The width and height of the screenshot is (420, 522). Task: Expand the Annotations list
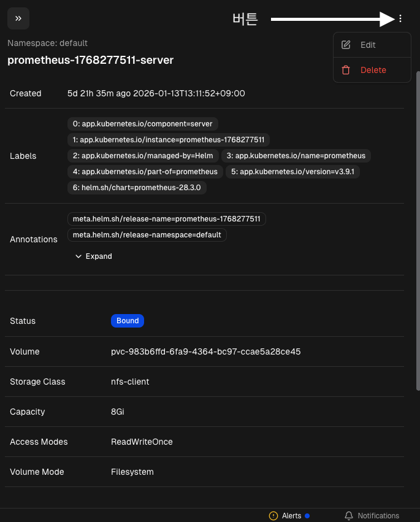click(x=93, y=256)
